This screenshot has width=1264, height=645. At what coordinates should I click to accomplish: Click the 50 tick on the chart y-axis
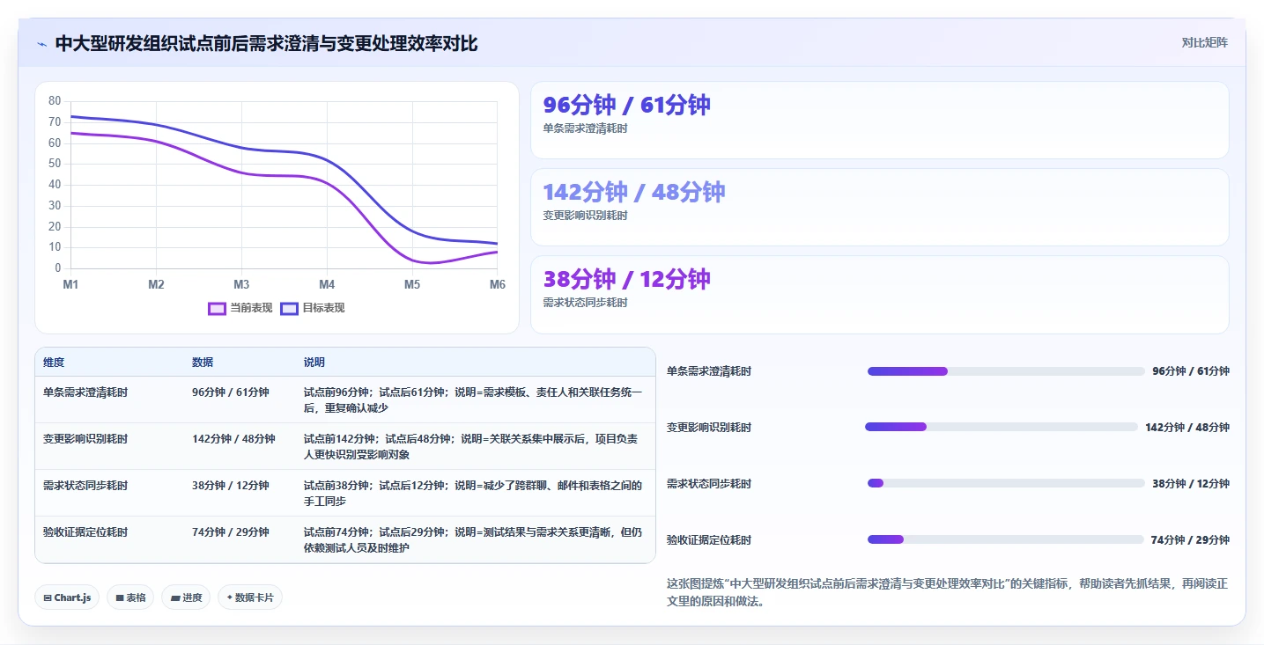(55, 164)
